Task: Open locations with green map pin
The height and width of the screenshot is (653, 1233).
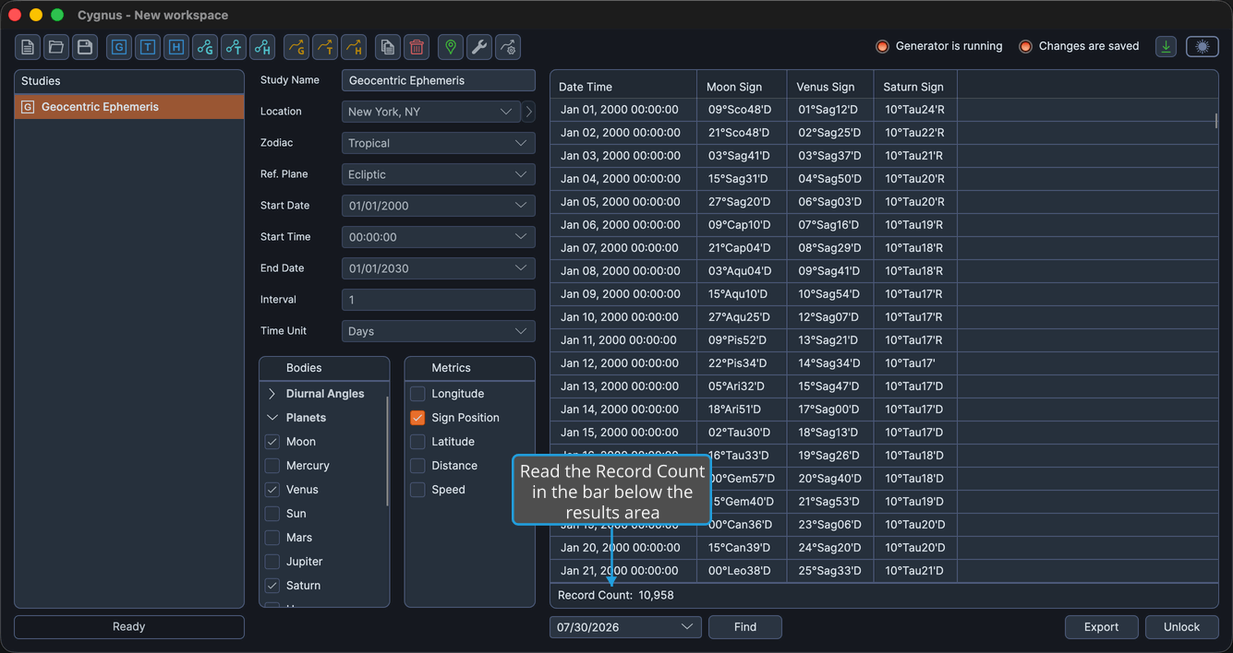Action: pos(451,47)
